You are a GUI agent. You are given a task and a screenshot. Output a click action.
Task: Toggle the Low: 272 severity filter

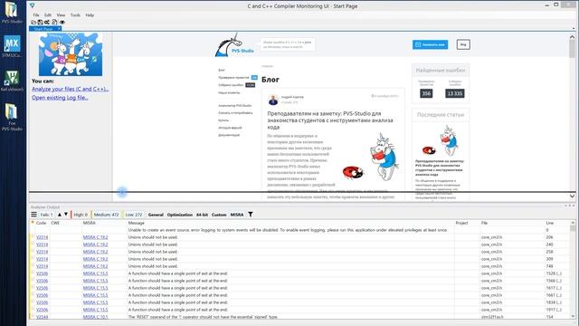coord(133,215)
